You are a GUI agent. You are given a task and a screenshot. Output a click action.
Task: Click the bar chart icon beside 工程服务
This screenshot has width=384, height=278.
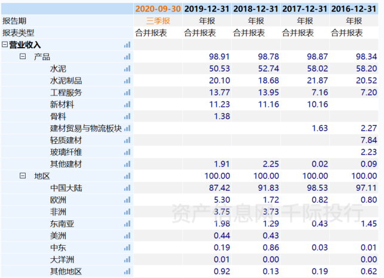(127, 92)
